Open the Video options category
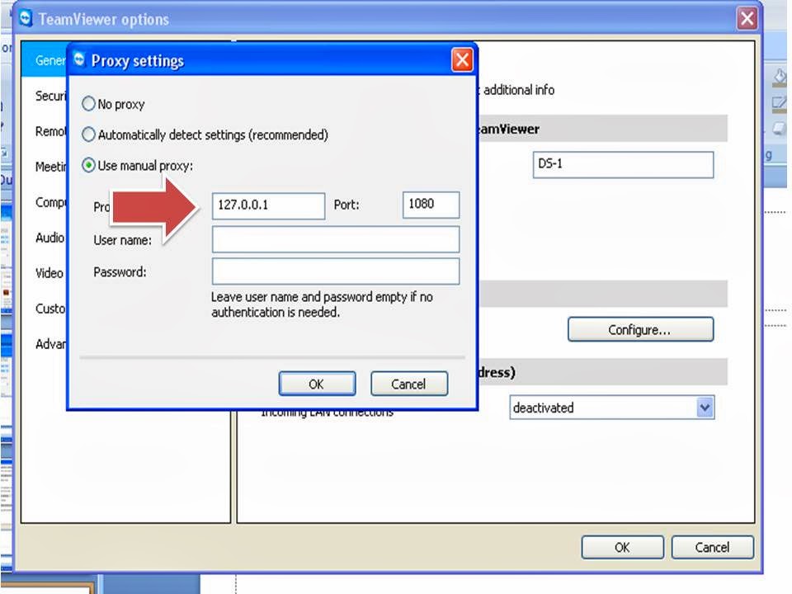Viewport: 792px width, 594px height. coord(45,273)
